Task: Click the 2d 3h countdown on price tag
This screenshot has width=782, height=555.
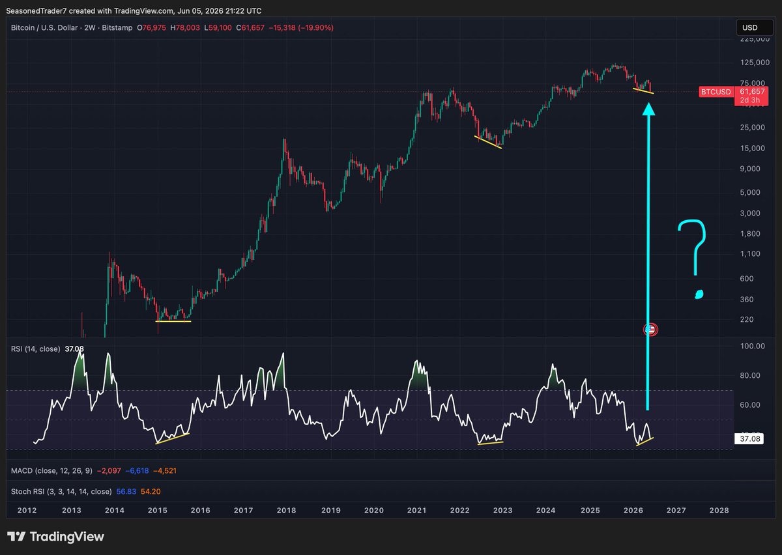Action: click(x=751, y=100)
